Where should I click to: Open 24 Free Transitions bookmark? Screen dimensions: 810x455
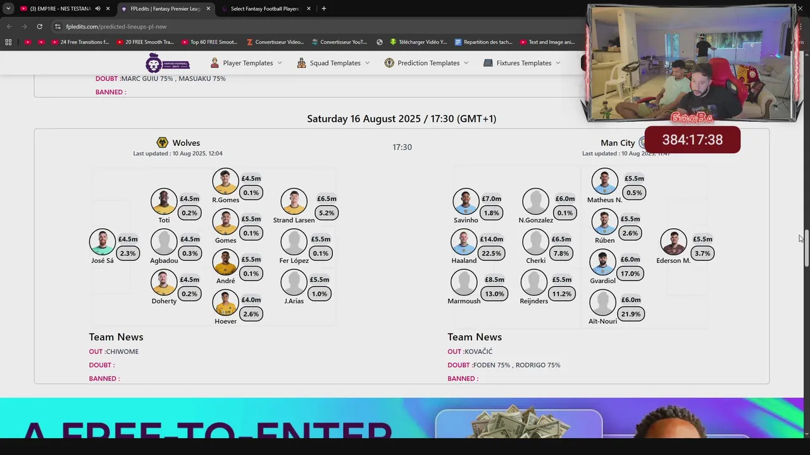(80, 42)
